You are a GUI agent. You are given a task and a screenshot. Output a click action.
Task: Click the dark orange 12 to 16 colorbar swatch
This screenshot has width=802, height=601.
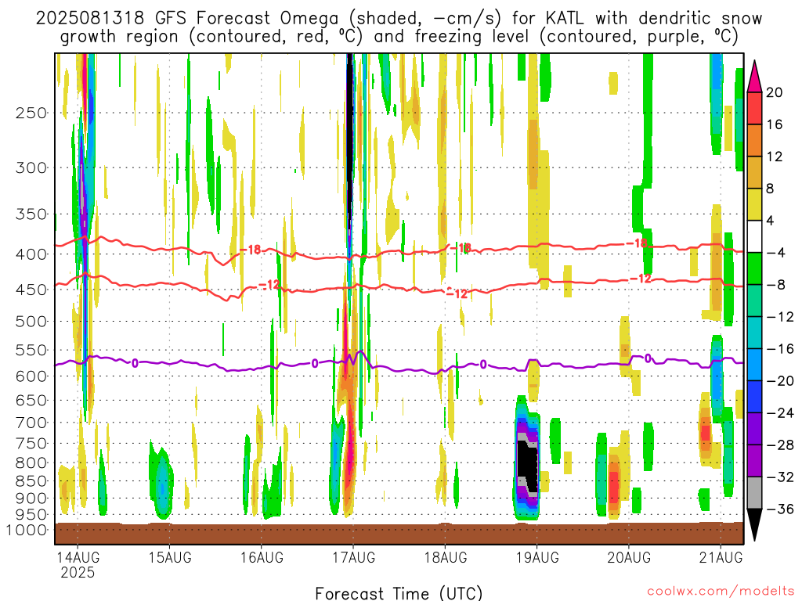tap(754, 141)
